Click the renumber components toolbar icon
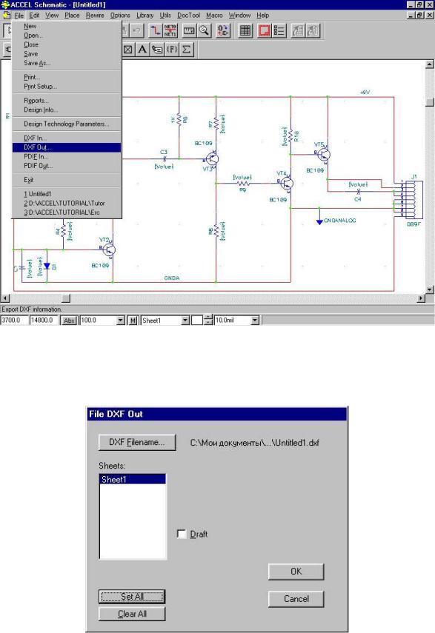Viewport: 435px width, 633px height. 223,30
